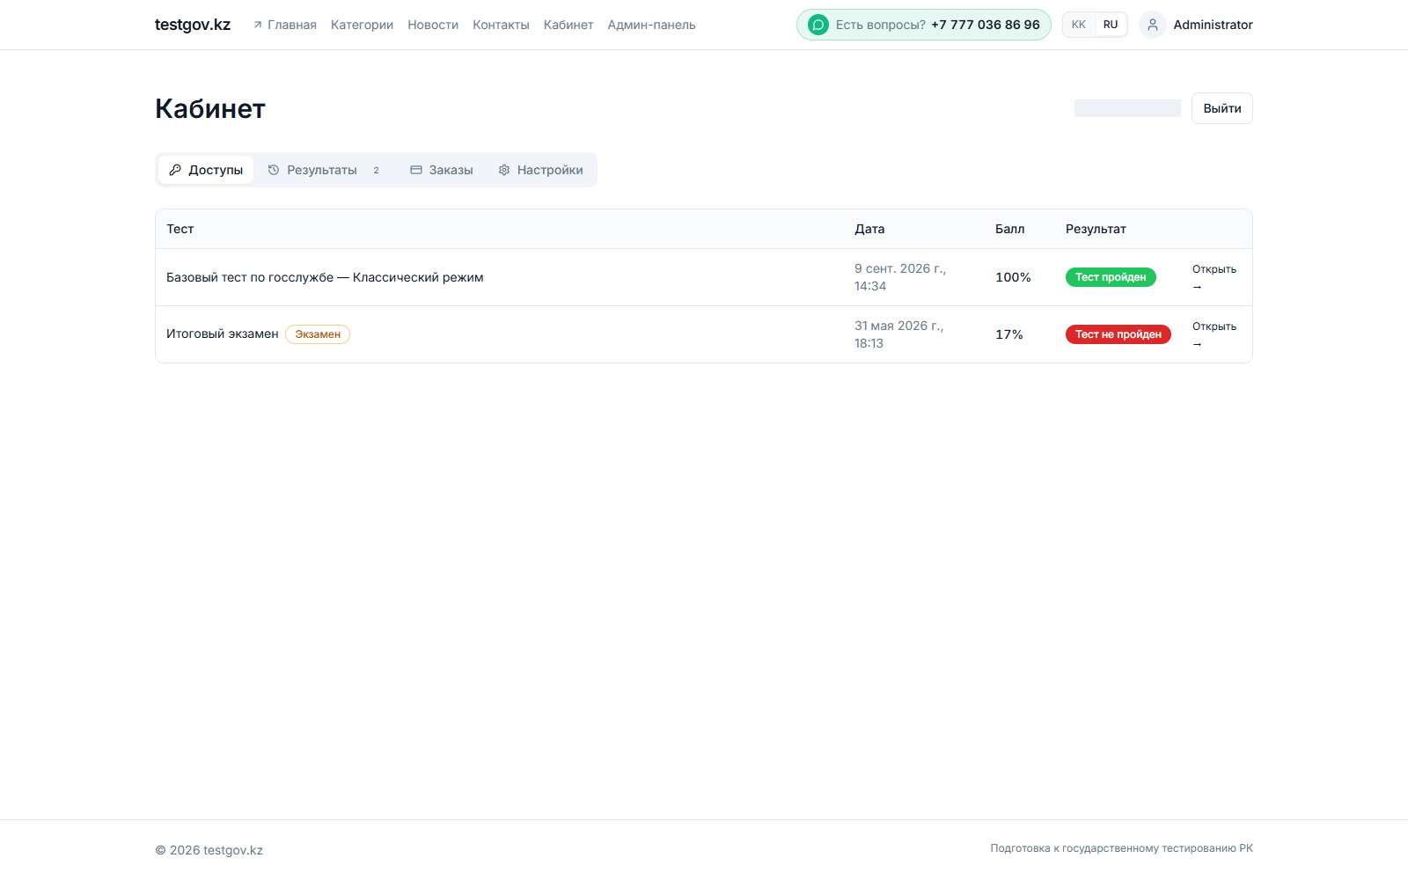Click the Тест column header
1408x880 pixels.
point(180,229)
